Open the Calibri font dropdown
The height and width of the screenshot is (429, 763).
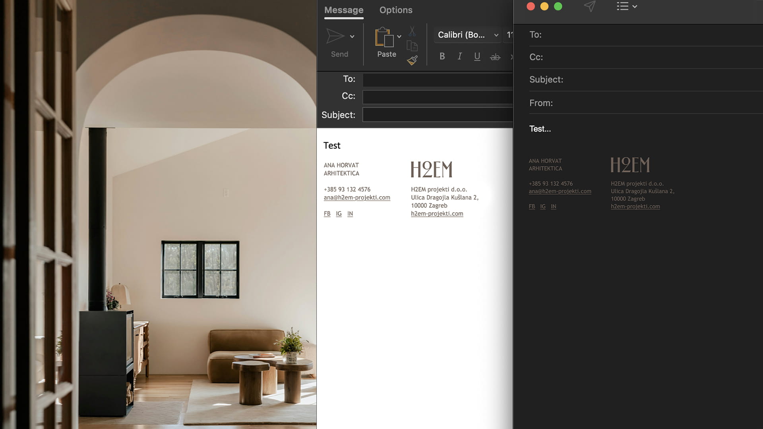click(x=468, y=35)
